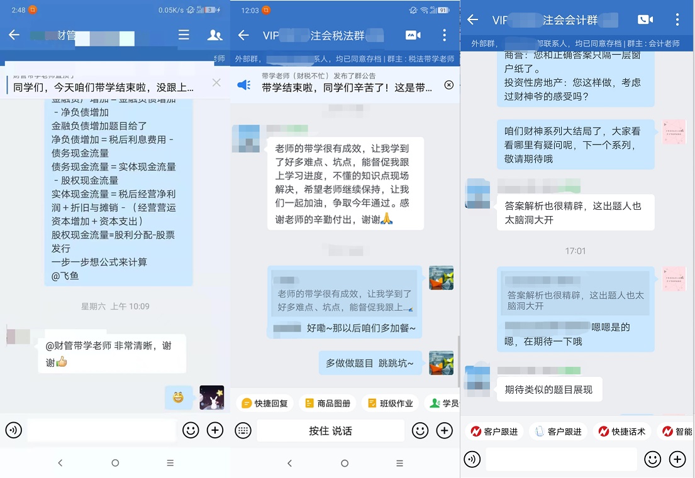Open group members icon in 财管 chat
This screenshot has width=695, height=478.
[215, 35]
